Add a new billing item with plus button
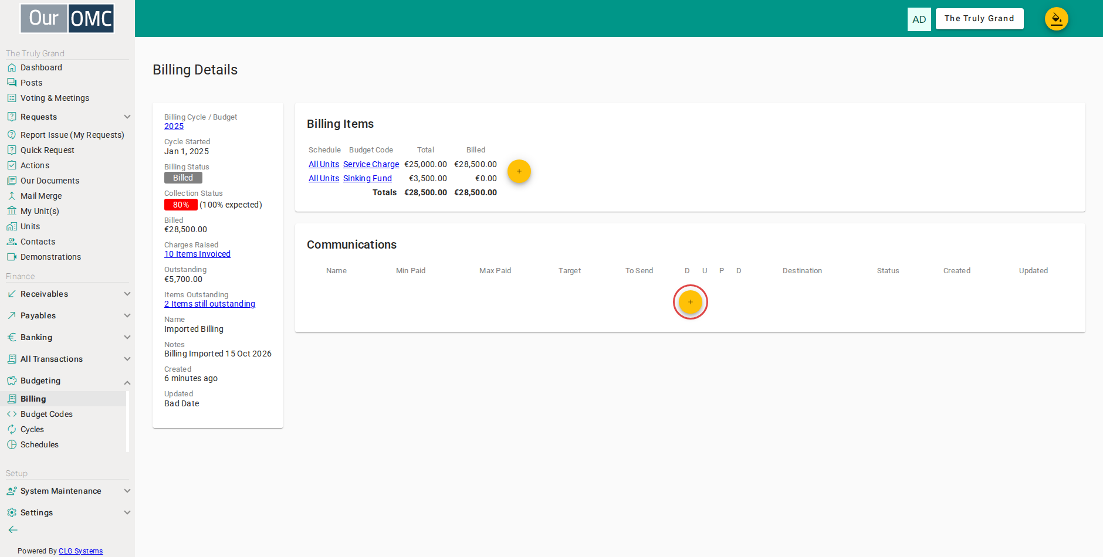This screenshot has height=557, width=1103. pyautogui.click(x=519, y=171)
